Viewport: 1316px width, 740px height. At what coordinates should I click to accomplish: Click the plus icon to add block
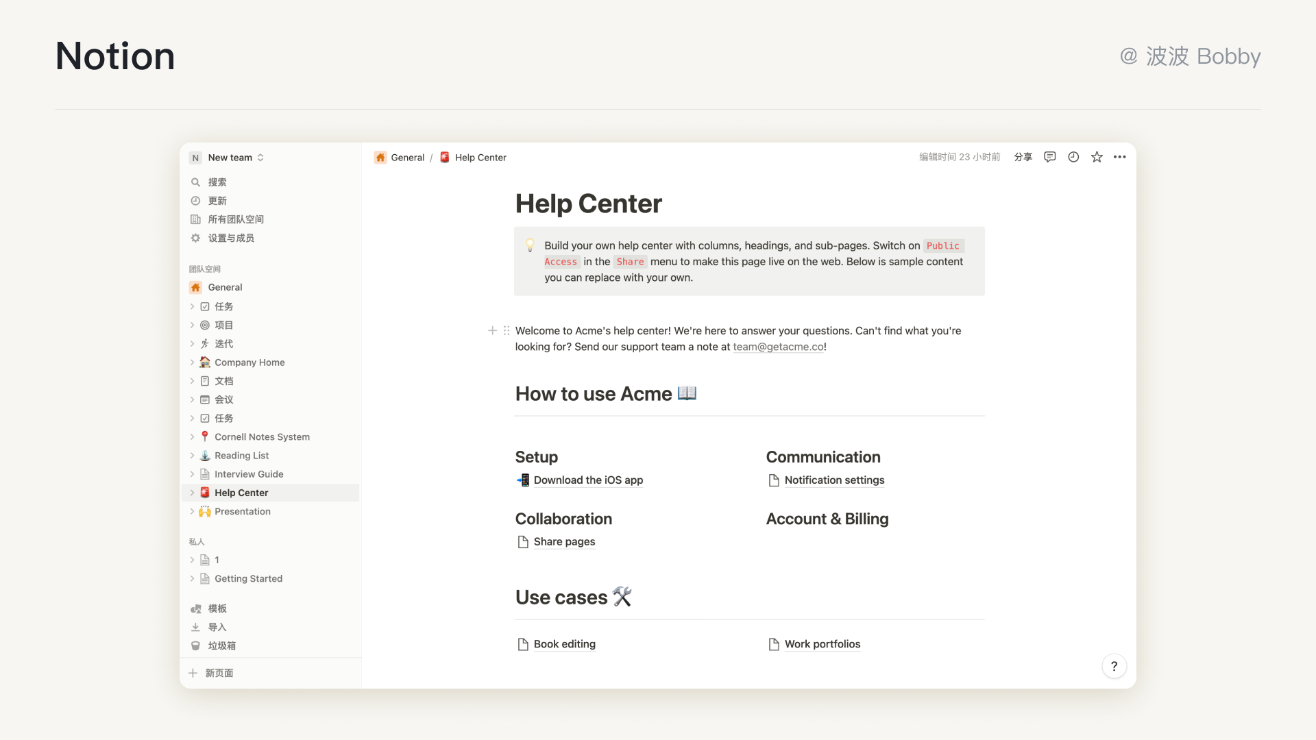pyautogui.click(x=492, y=330)
